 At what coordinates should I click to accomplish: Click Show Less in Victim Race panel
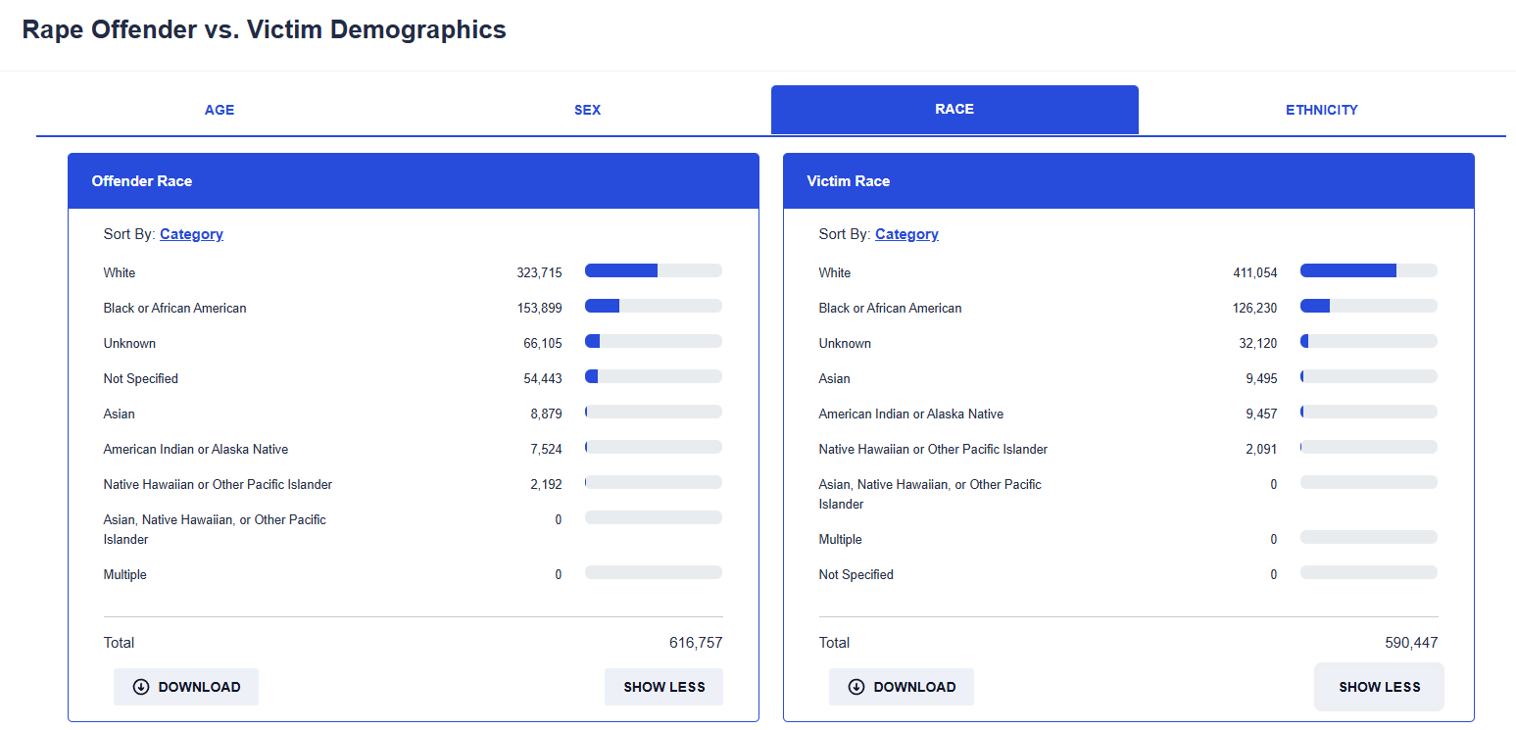click(1379, 687)
